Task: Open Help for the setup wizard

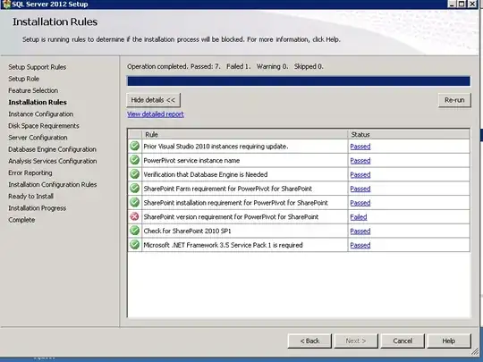Action: tap(449, 341)
